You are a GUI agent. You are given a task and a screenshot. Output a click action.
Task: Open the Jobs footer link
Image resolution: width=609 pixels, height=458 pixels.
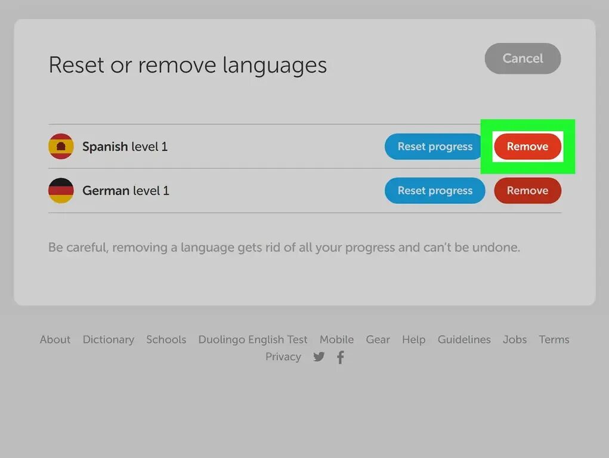[x=515, y=339]
